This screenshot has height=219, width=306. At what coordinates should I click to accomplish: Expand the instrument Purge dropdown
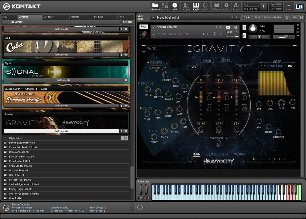pyautogui.click(x=237, y=32)
